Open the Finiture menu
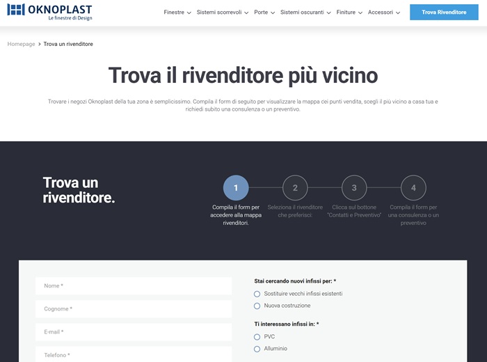Viewport: 487px width, 362px height. (346, 13)
